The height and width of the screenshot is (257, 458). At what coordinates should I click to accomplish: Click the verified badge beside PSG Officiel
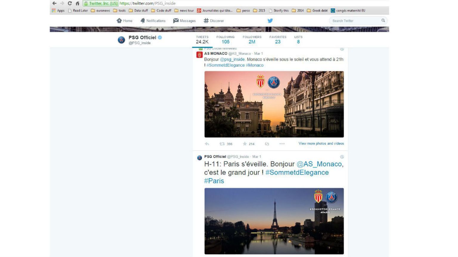click(x=160, y=37)
